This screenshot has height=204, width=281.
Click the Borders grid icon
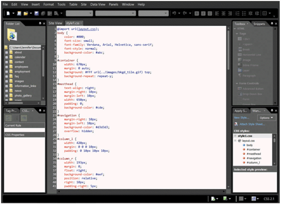(x=265, y=13)
